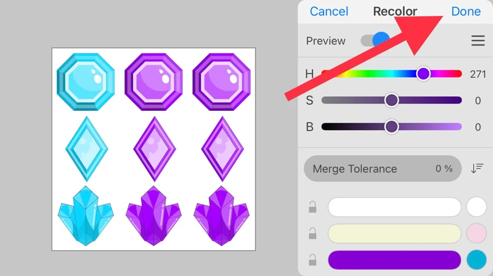Select the pale yellow replacement color bar

point(394,233)
